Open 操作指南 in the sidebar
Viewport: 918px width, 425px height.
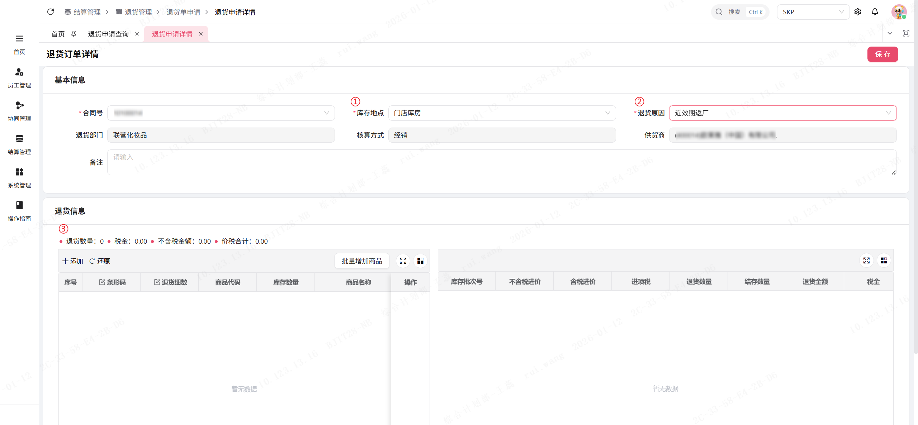point(19,211)
